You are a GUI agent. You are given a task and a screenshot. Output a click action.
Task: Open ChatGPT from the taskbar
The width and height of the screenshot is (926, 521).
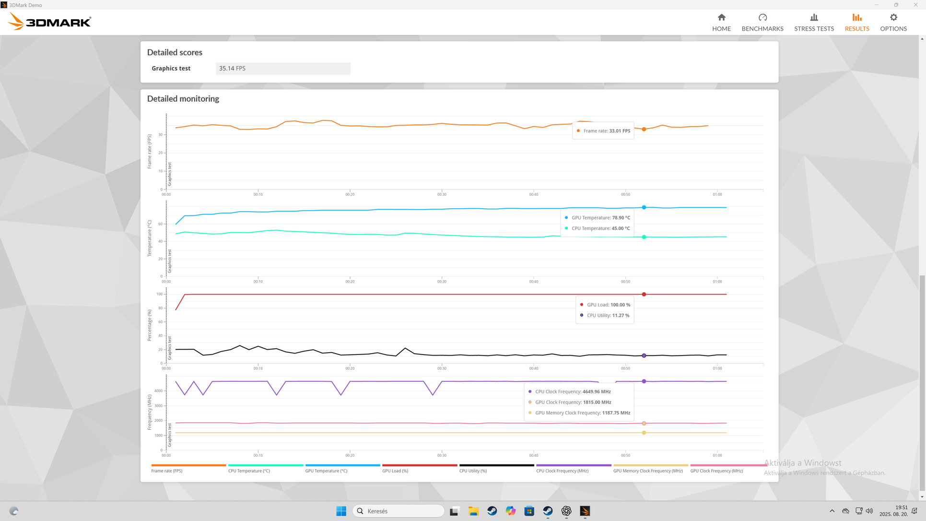click(x=566, y=511)
